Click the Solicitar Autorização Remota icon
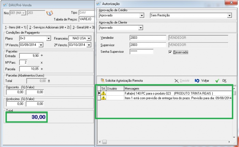The width and height of the screenshot is (239, 147). click(x=102, y=81)
